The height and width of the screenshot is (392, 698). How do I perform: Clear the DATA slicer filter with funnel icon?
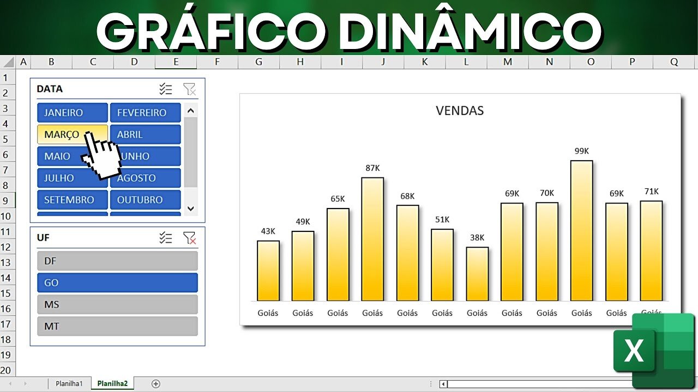(190, 89)
